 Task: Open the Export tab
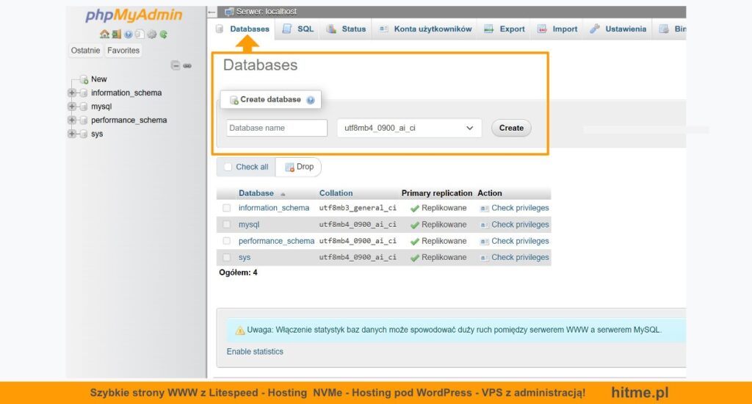505,29
